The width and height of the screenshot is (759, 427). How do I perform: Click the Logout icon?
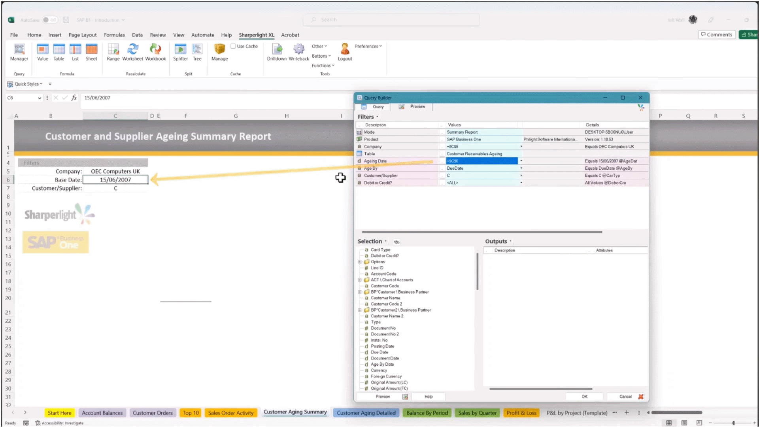(x=345, y=52)
